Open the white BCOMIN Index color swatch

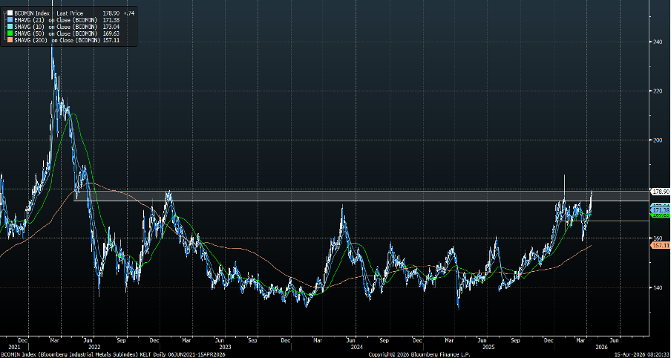10,13
